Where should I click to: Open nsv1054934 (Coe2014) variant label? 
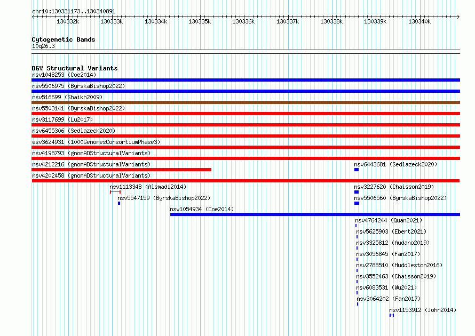[202, 209]
